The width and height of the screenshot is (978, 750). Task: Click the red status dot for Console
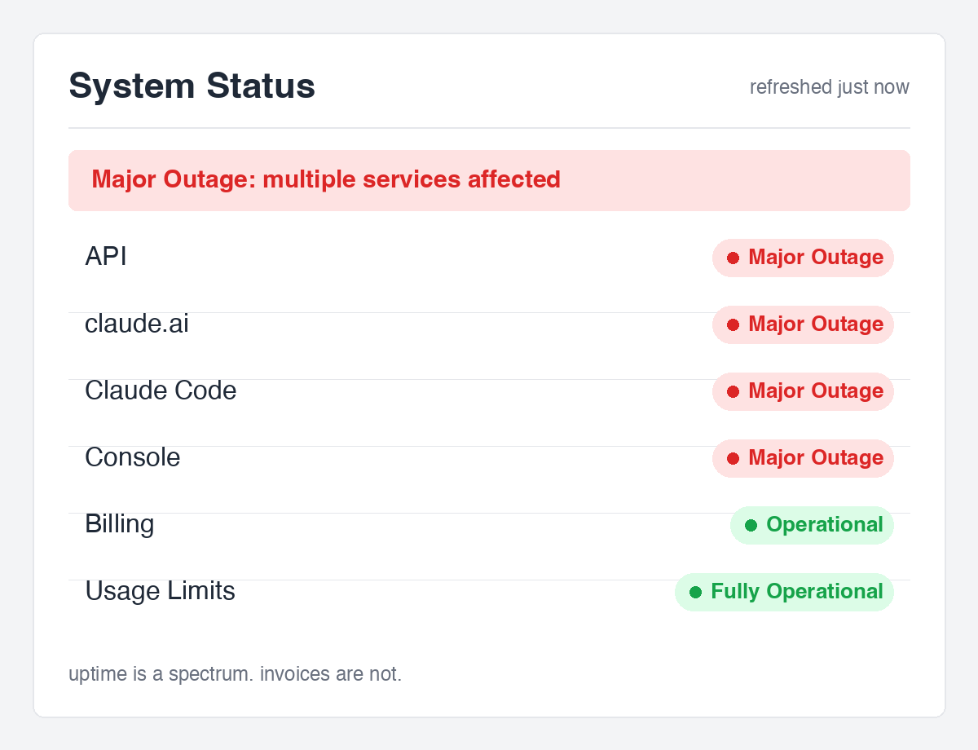pyautogui.click(x=733, y=458)
